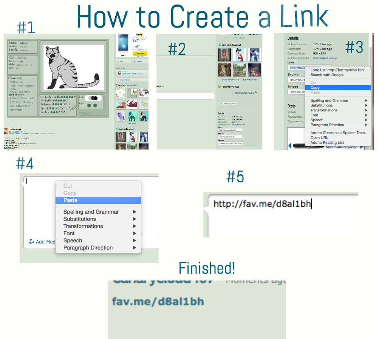379x339 pixels.
Task: Click the Edit pencil icon in the sidebar
Action: (x=117, y=61)
